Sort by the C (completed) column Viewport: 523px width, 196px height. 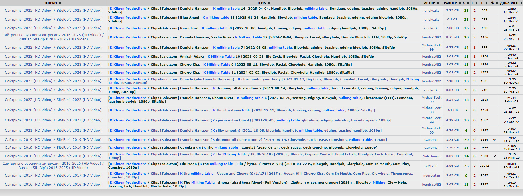(x=484, y=3)
